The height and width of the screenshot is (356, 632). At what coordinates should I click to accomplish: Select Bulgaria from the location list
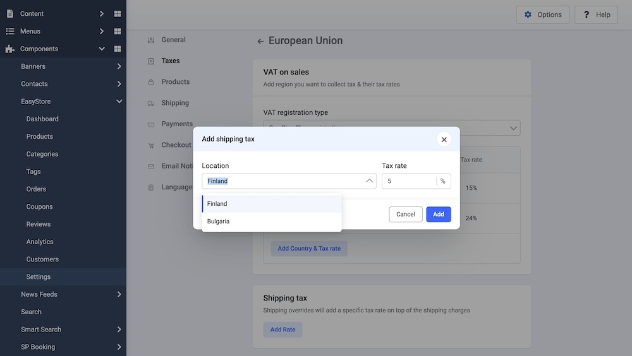point(219,222)
